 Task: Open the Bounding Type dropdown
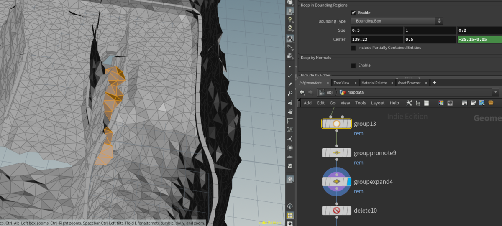(x=397, y=21)
